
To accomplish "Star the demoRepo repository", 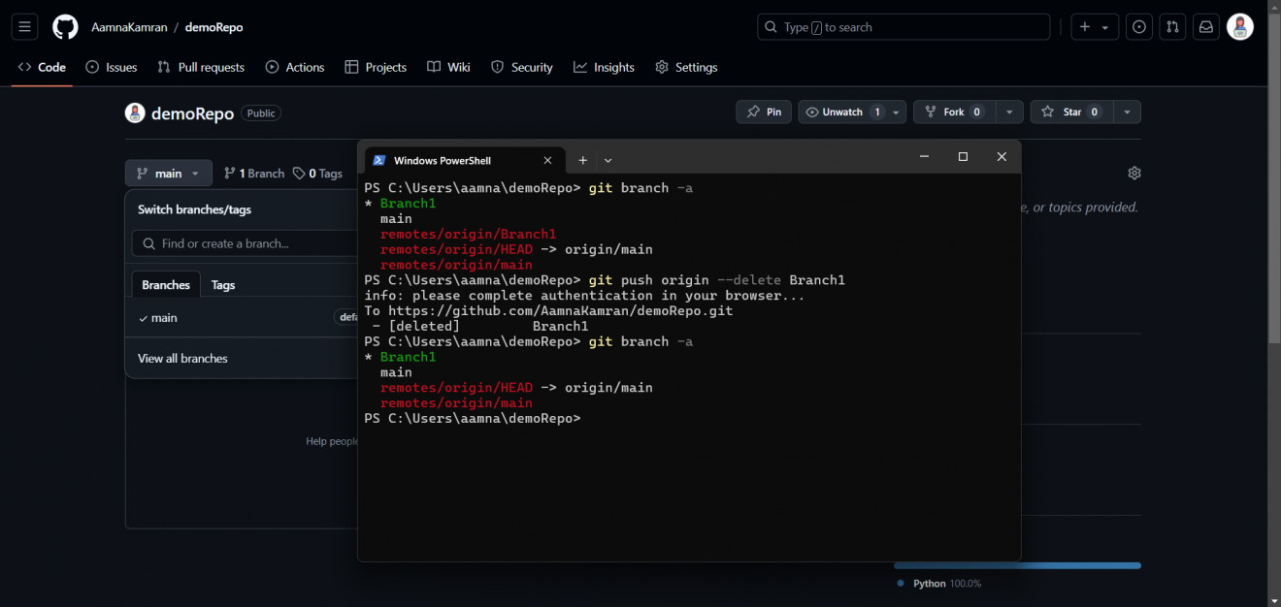I will click(1069, 112).
